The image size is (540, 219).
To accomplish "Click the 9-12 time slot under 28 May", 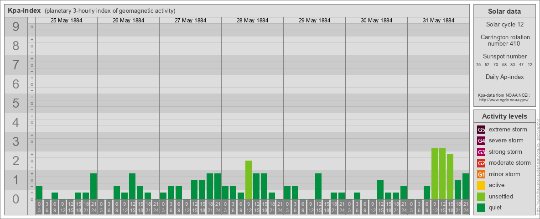I will pyautogui.click(x=248, y=207).
